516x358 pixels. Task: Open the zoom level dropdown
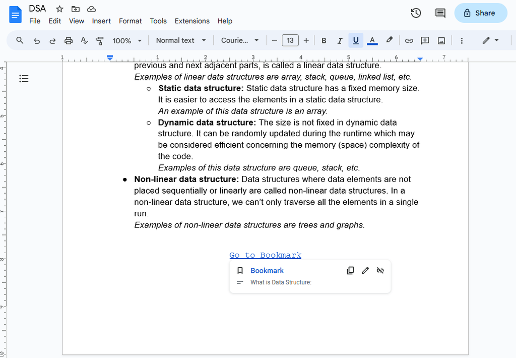click(126, 40)
